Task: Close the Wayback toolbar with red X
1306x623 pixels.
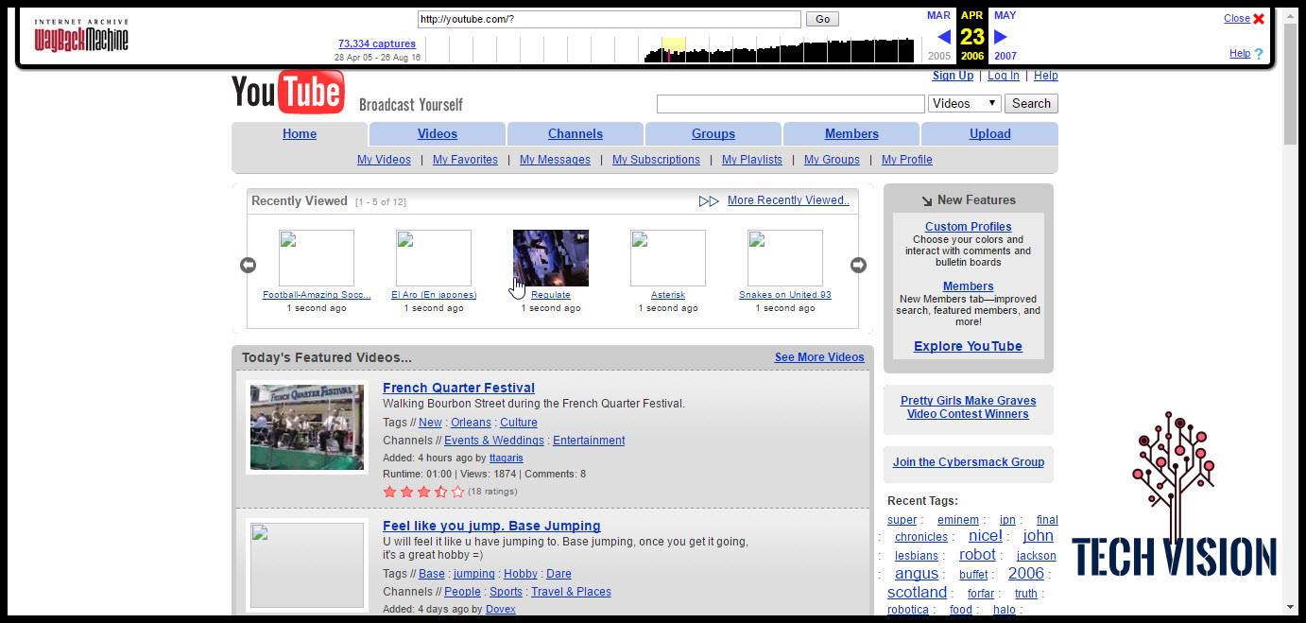Action: [x=1259, y=19]
